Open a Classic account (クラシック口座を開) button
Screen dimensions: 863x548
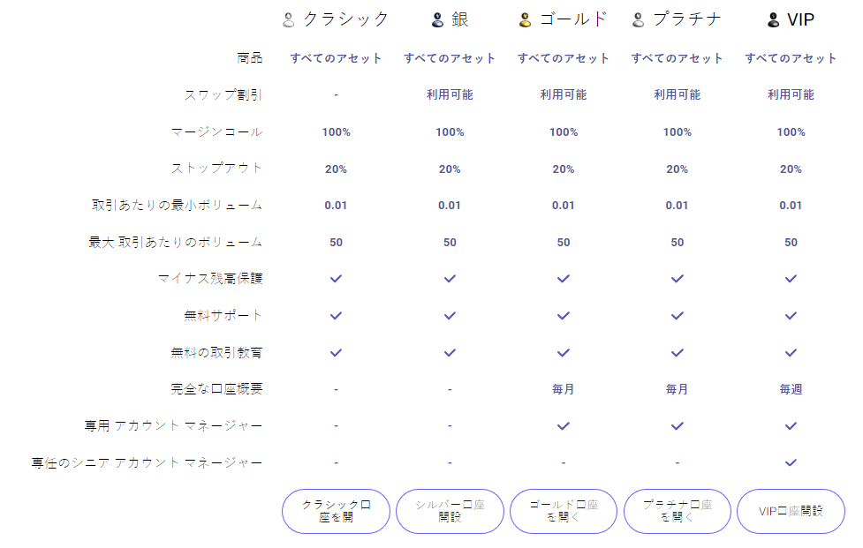pyautogui.click(x=336, y=511)
